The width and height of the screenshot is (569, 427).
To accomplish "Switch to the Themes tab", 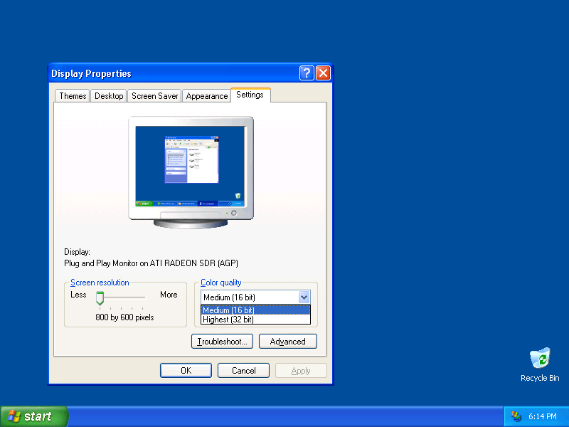I will [72, 95].
